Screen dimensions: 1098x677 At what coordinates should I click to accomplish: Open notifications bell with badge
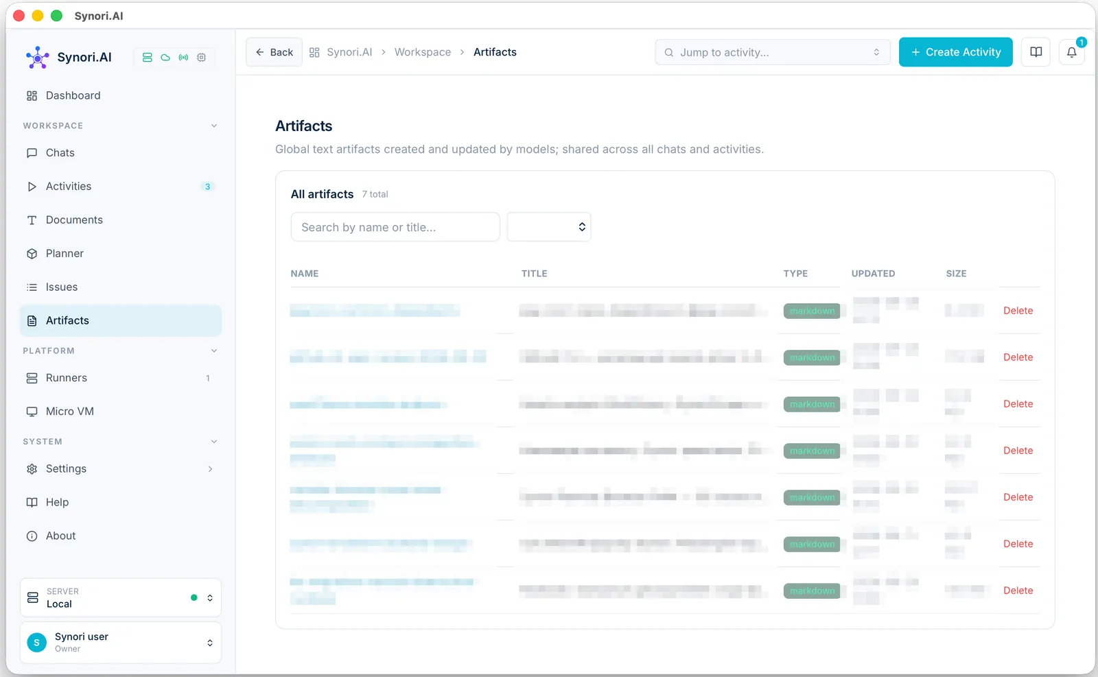pos(1071,52)
